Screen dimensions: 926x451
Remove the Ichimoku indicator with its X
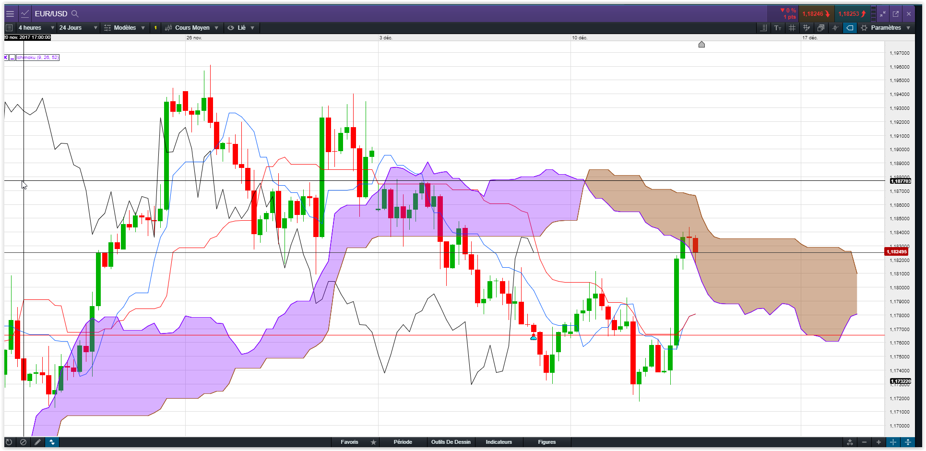tap(6, 58)
